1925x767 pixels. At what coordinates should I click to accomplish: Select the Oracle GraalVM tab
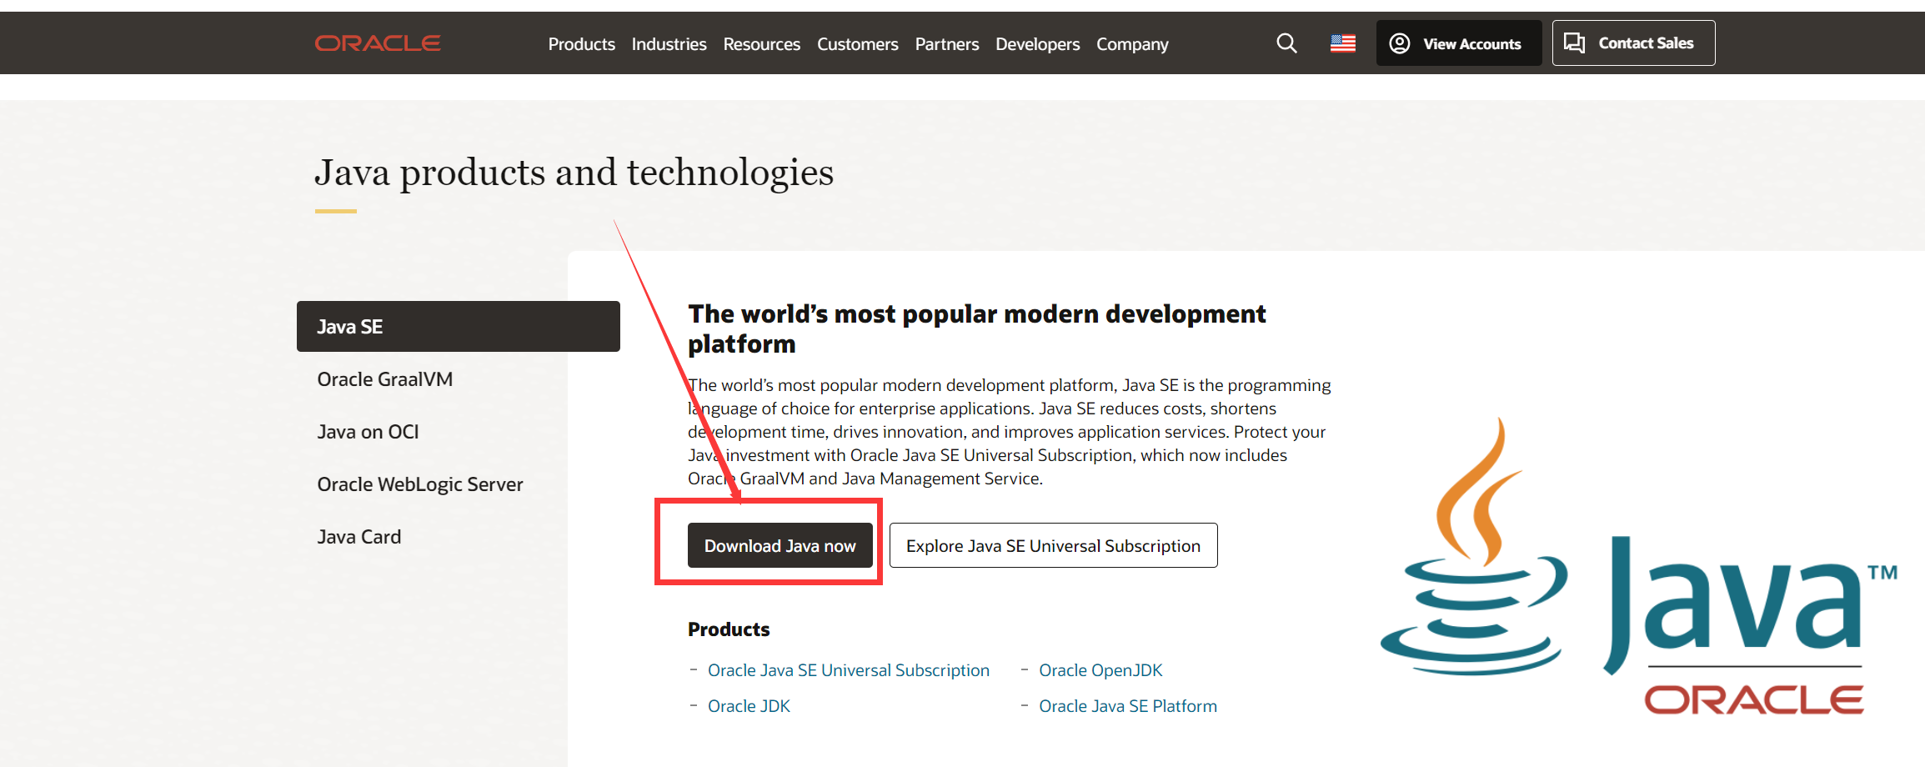click(384, 379)
